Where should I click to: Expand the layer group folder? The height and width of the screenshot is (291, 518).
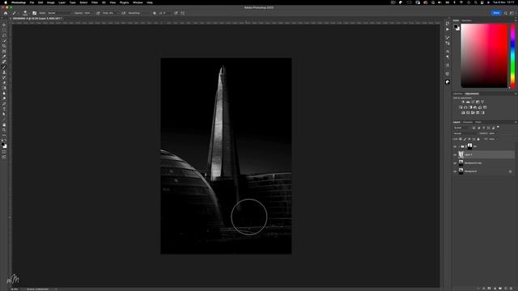pyautogui.click(x=459, y=146)
